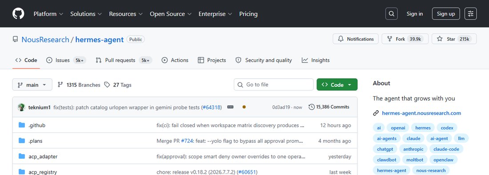
Task: Click the .github folder icon
Action: [21, 125]
